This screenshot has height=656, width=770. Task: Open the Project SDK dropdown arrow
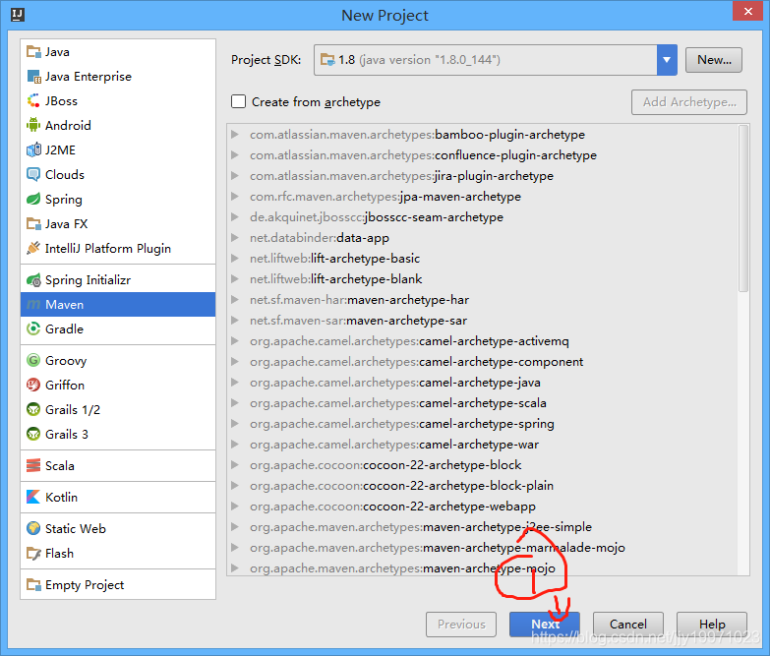click(x=667, y=60)
